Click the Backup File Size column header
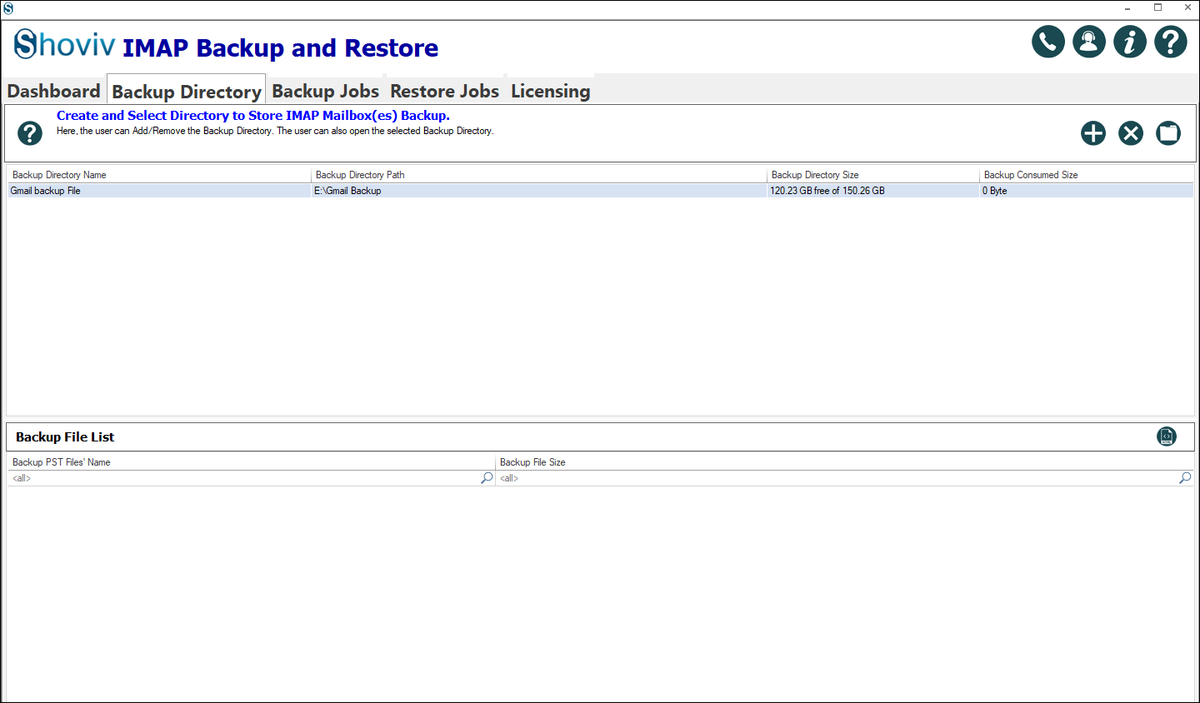Image resolution: width=1200 pixels, height=703 pixels. tap(845, 462)
